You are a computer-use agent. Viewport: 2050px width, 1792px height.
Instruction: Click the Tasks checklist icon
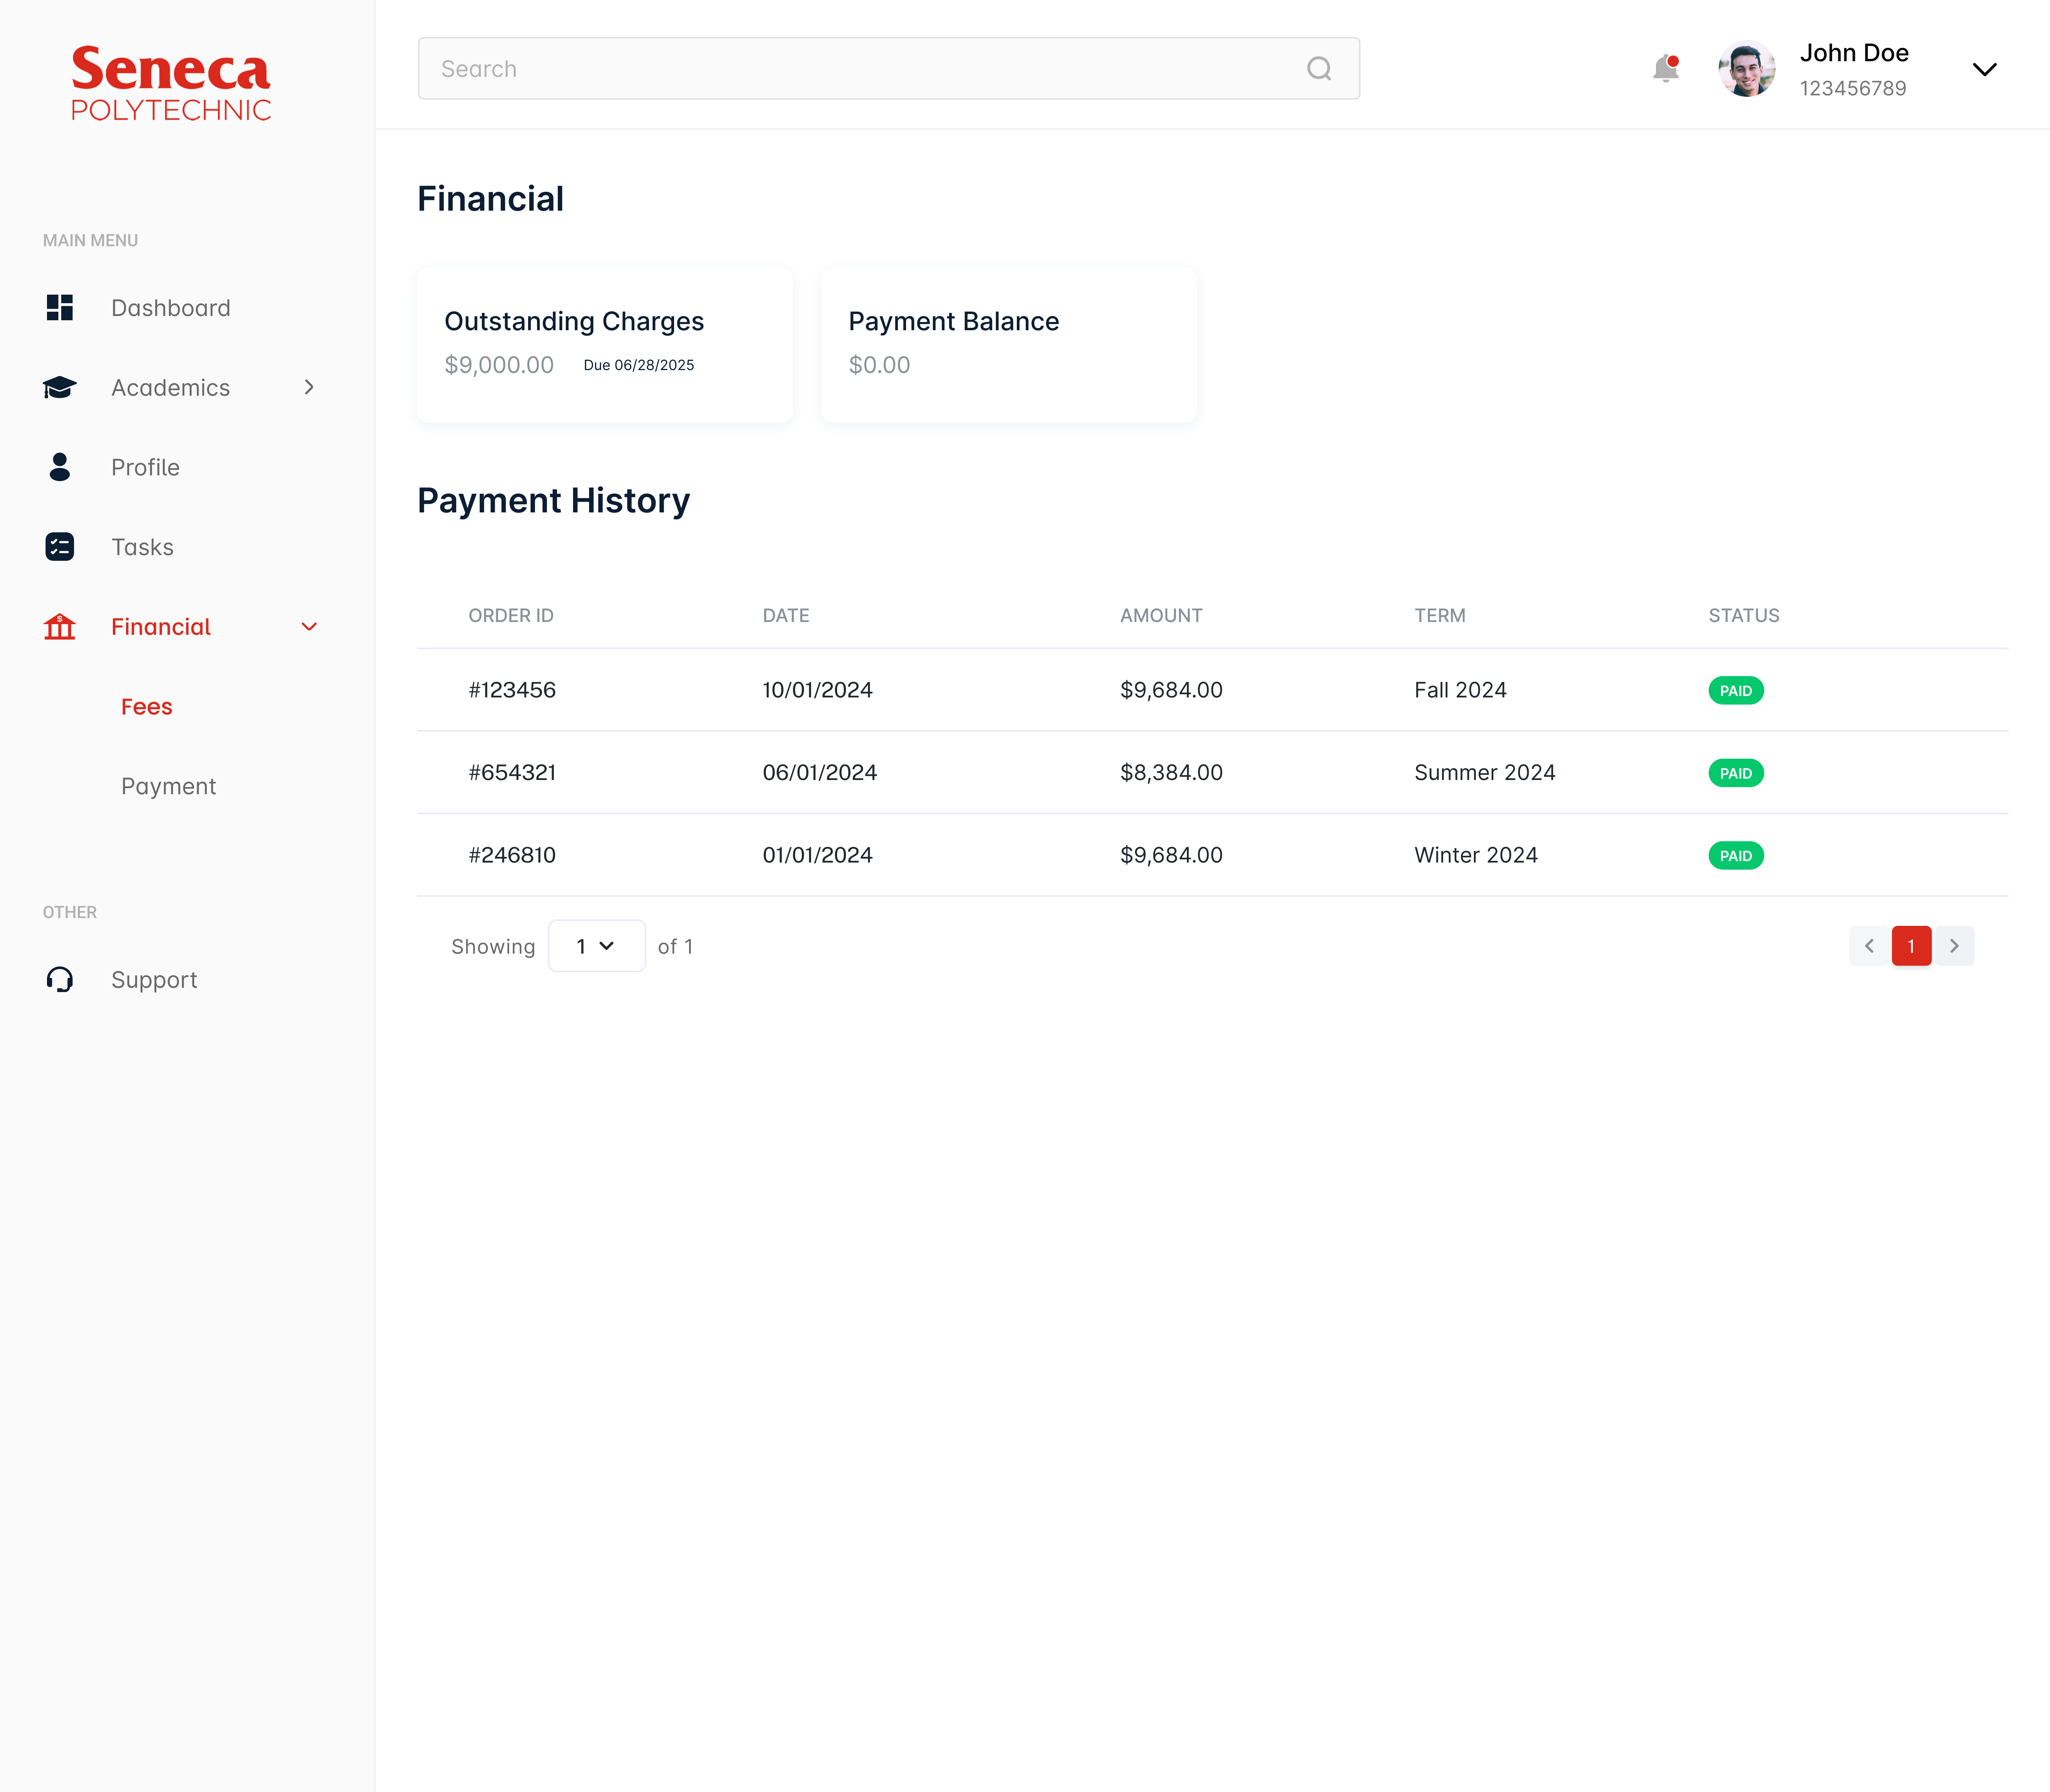pyautogui.click(x=60, y=547)
